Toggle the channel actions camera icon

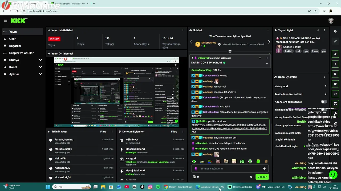[x=335, y=103]
